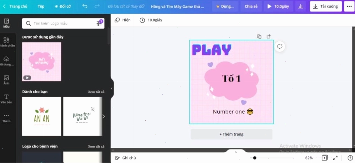Click Xem tất cả for Dành cho bạn
Viewport: 355px width, 163px height.
click(x=96, y=92)
